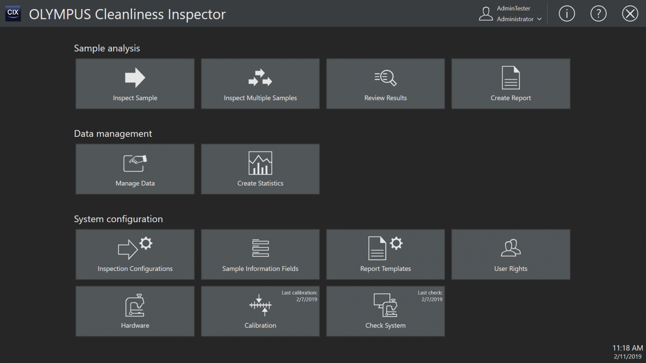646x363 pixels.
Task: Run the Check System tile
Action: 385,311
